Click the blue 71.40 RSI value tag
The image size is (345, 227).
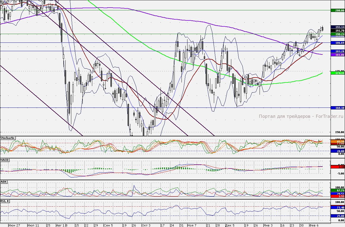pyautogui.click(x=338, y=208)
